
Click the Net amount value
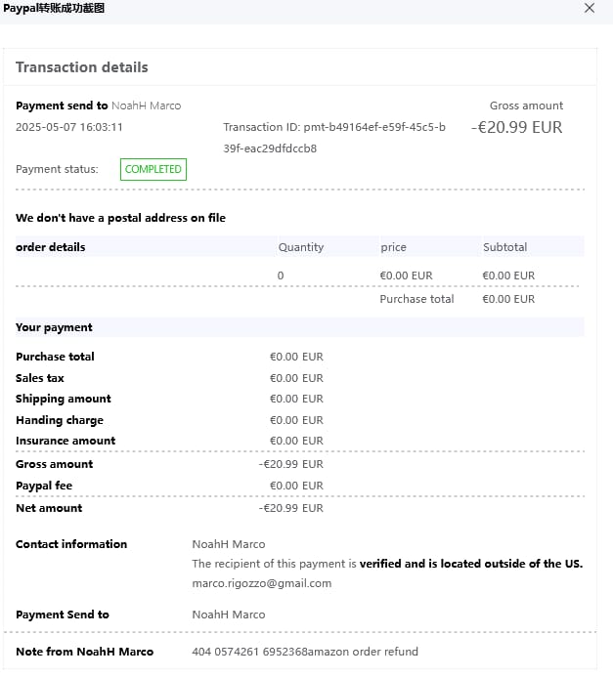(290, 508)
